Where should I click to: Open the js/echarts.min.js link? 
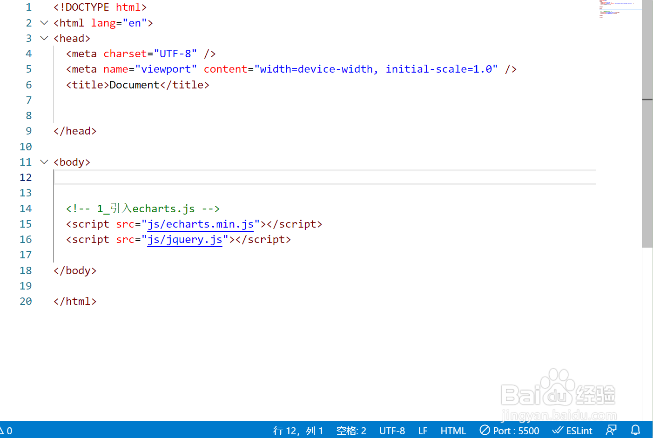tap(201, 224)
